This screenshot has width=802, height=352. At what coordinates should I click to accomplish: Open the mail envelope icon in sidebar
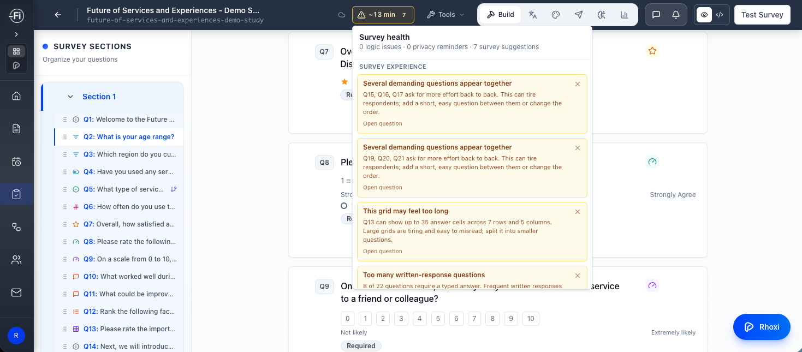[16, 293]
